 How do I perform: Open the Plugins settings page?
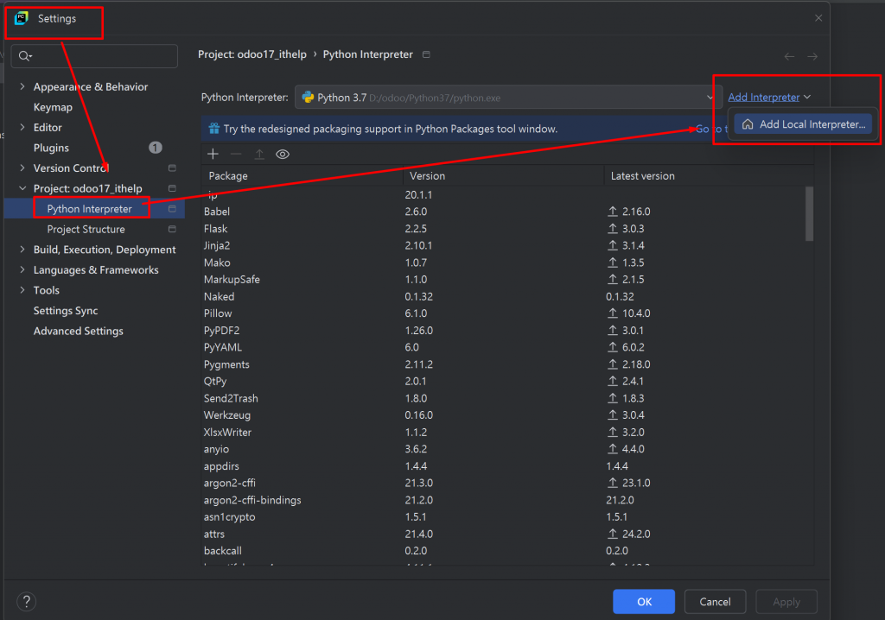51,148
